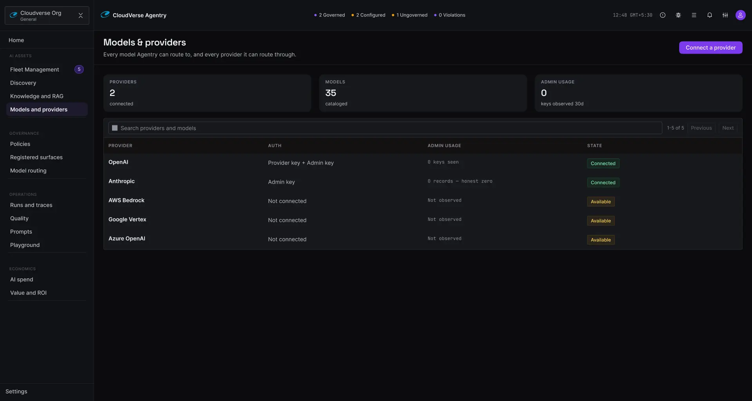The image size is (752, 401).
Task: Select the Anthropic provider name
Action: 121,181
